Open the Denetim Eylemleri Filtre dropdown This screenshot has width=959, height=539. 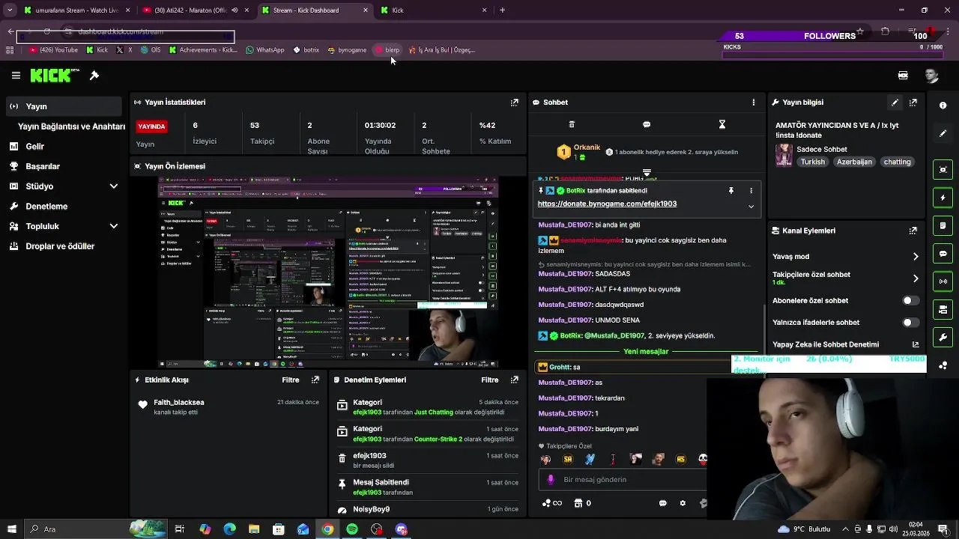[x=490, y=380]
